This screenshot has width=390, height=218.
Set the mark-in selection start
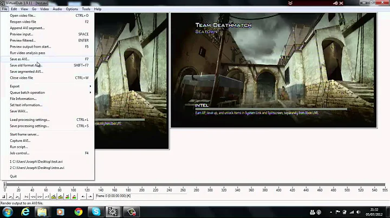83,197
